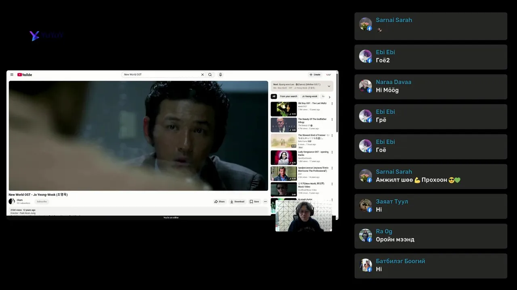Click the main video player
Screen dimensions: 517x290
[138, 136]
